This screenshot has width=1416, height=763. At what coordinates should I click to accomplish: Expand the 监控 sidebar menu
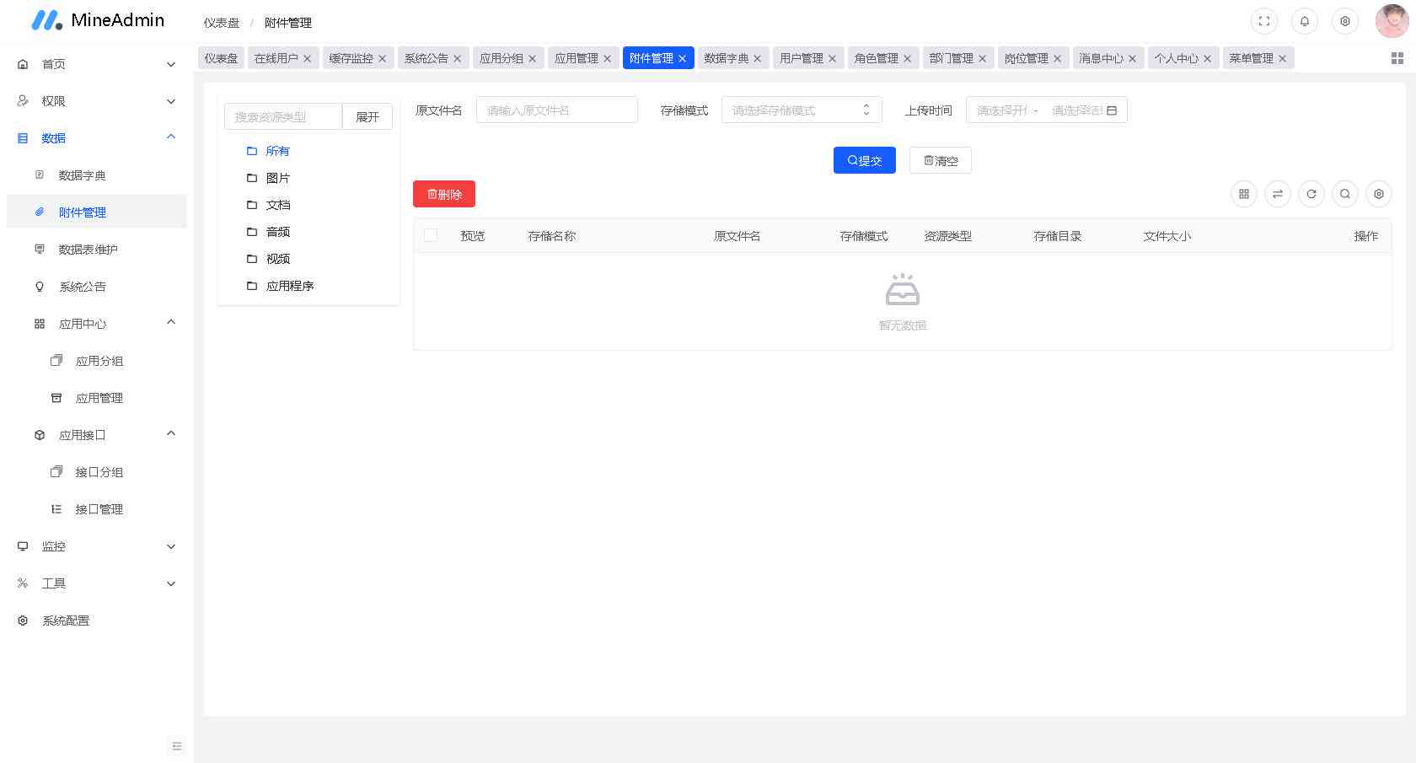tap(97, 546)
